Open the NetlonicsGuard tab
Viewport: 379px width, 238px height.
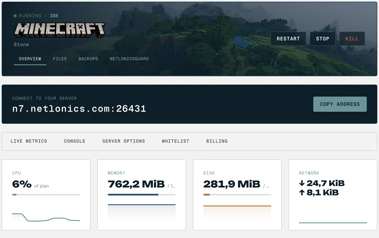129,59
